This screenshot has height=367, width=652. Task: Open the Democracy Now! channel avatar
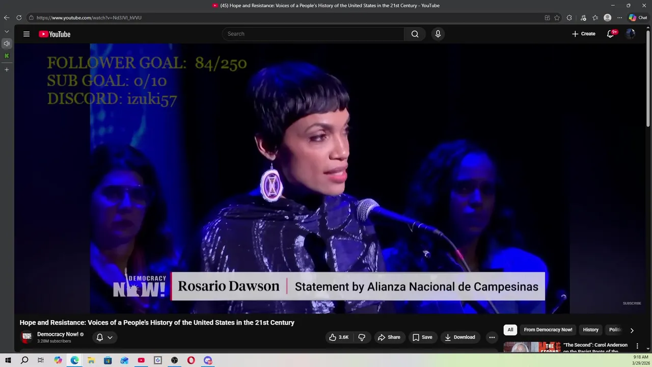[x=26, y=337]
